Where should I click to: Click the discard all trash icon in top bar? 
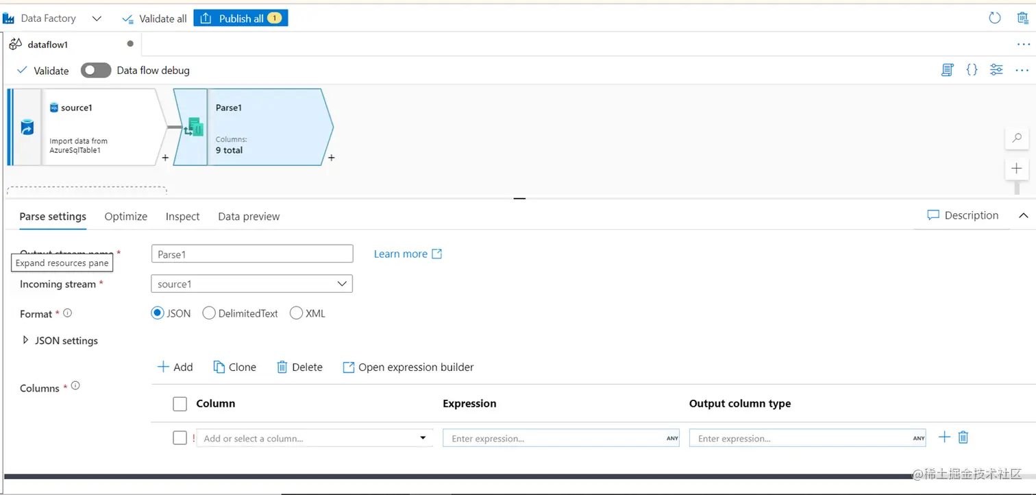(1022, 19)
